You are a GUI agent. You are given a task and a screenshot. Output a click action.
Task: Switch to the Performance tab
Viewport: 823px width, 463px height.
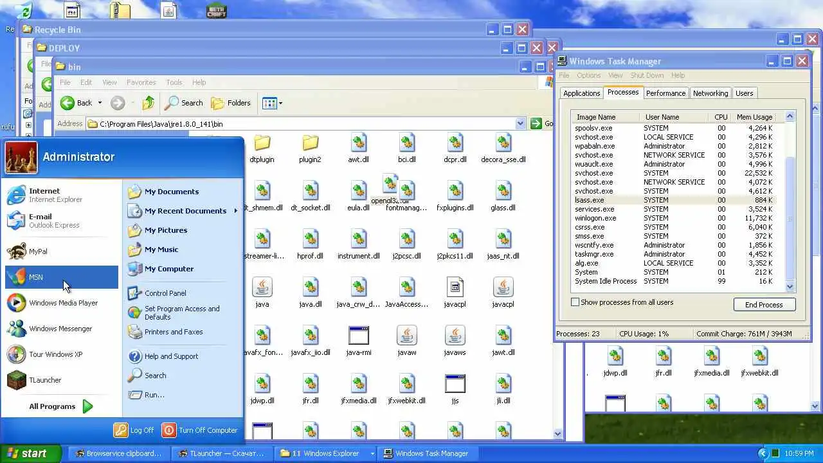pyautogui.click(x=665, y=93)
